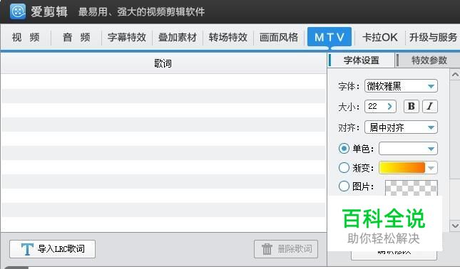Select the 单色 radio button
This screenshot has height=269, width=460.
click(x=344, y=149)
